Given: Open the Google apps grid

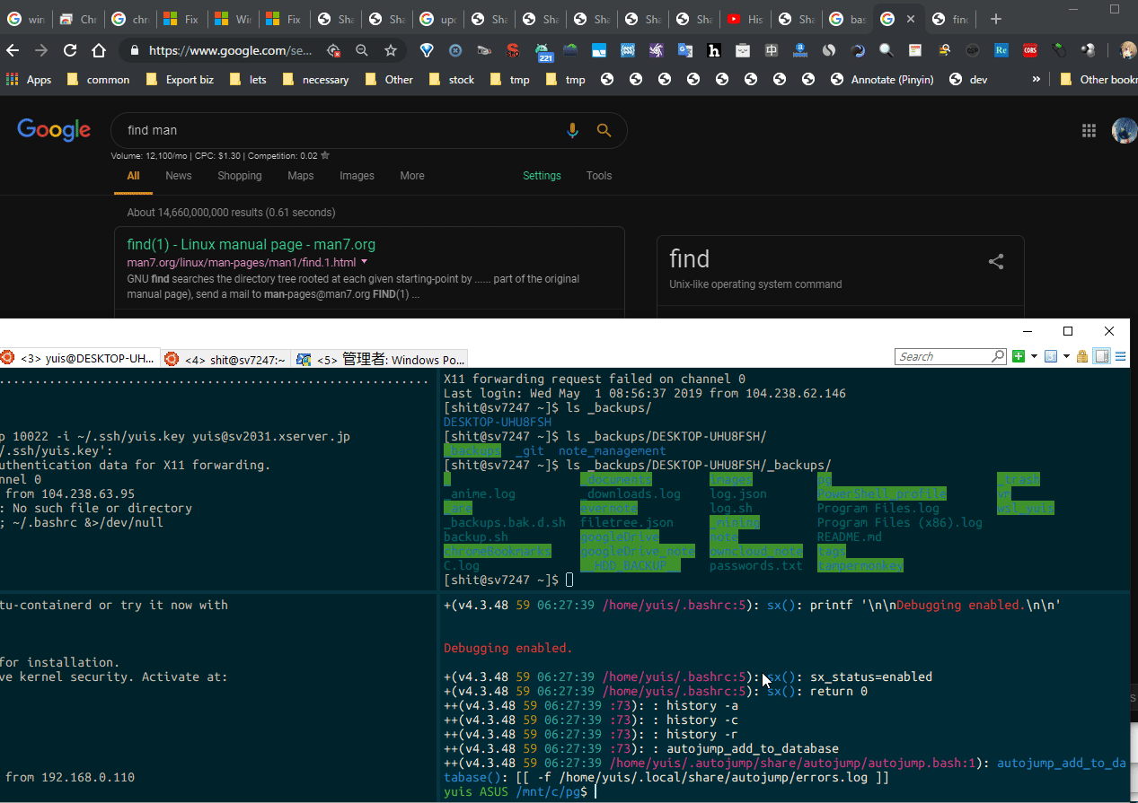Looking at the screenshot, I should pos(1089,131).
